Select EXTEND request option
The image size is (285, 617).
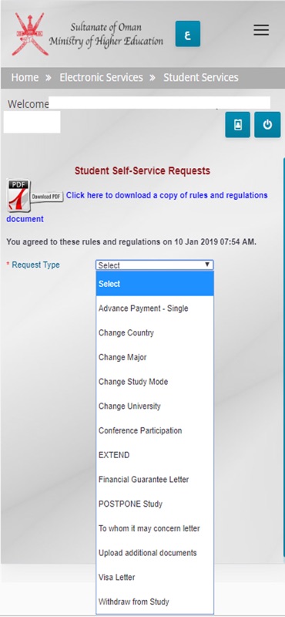coord(155,455)
